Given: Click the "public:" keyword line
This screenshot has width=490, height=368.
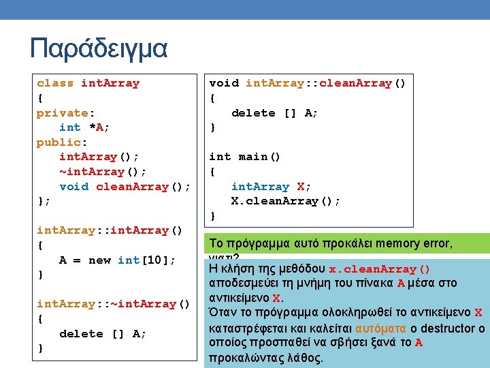Looking at the screenshot, I should [61, 142].
